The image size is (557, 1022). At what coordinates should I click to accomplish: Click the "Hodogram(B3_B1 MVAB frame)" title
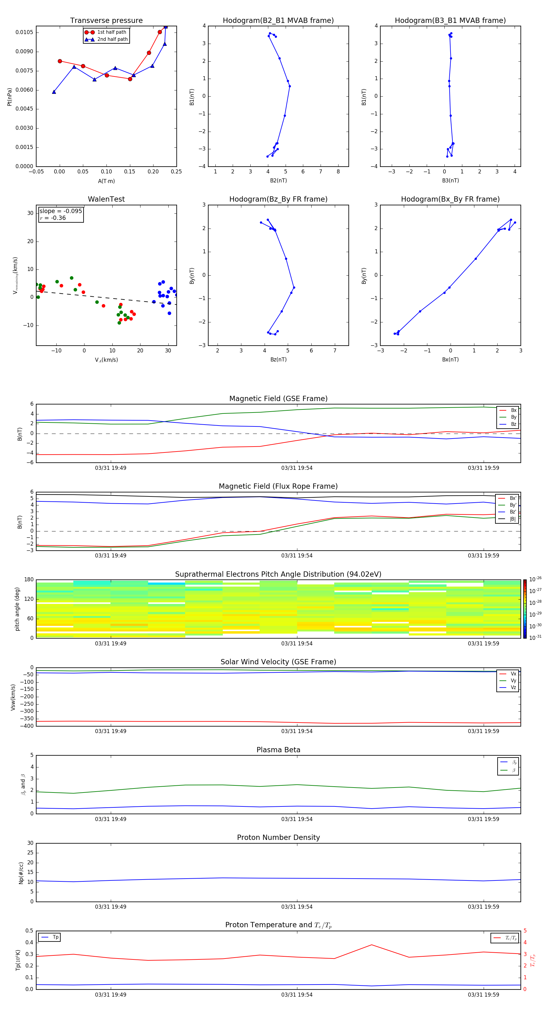[450, 21]
